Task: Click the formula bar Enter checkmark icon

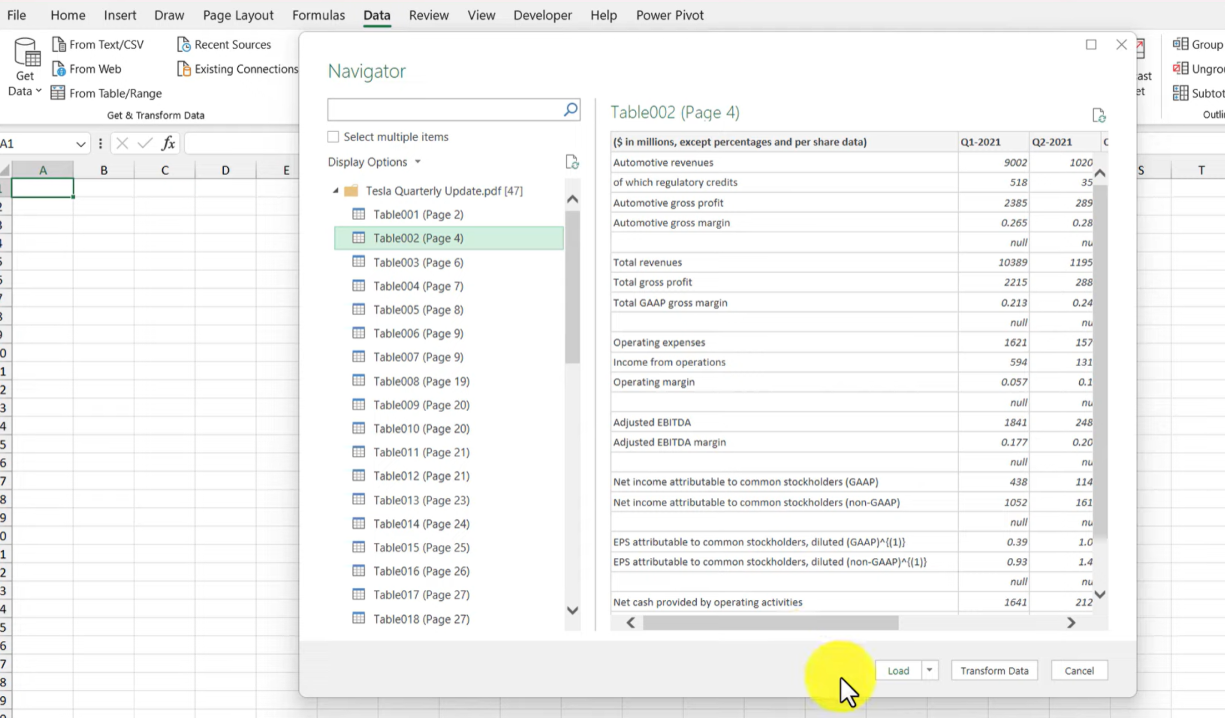Action: [145, 143]
